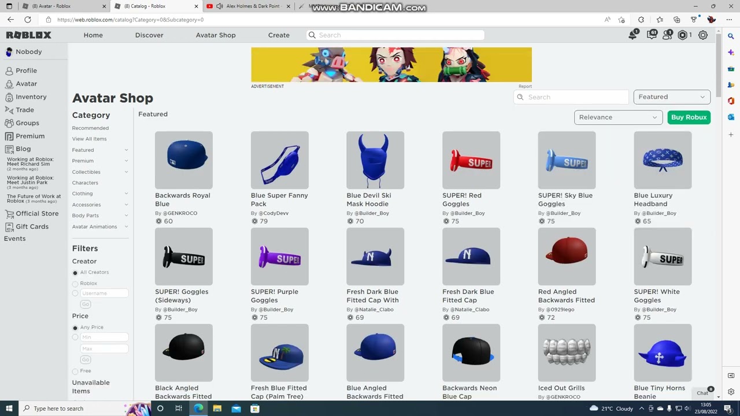740x416 pixels.
Task: Expand the Avatar Animations category
Action: [x=126, y=226]
